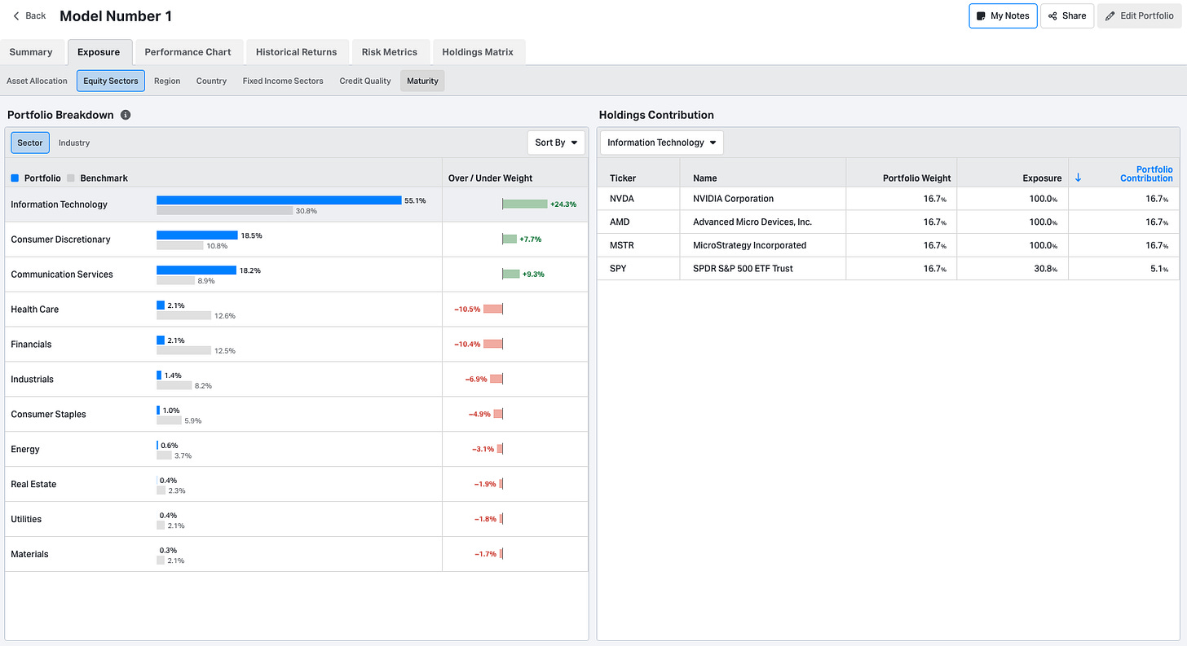The image size is (1187, 646).
Task: Click the +24.3% overweight bar
Action: (525, 204)
